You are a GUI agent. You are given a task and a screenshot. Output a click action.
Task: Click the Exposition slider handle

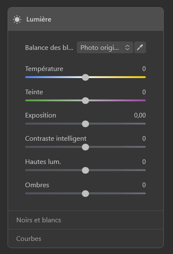click(85, 124)
